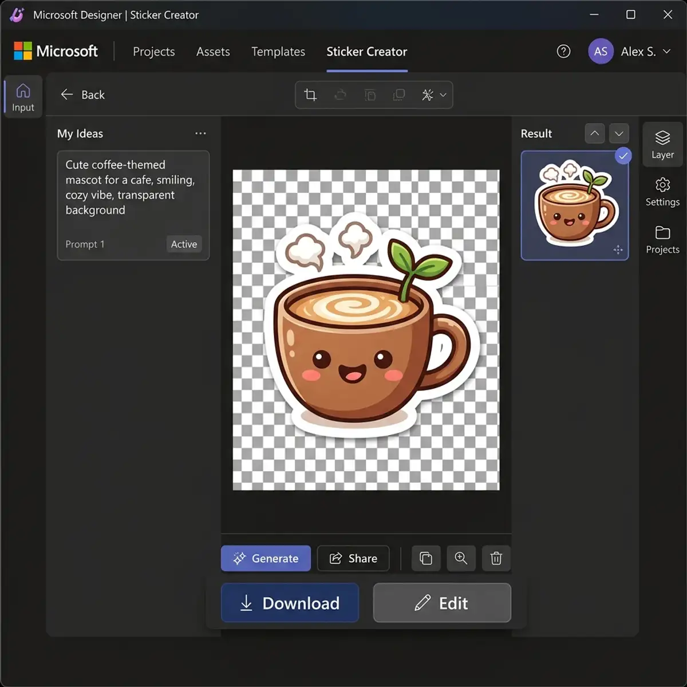The height and width of the screenshot is (687, 687).
Task: Download the sticker
Action: click(x=290, y=603)
